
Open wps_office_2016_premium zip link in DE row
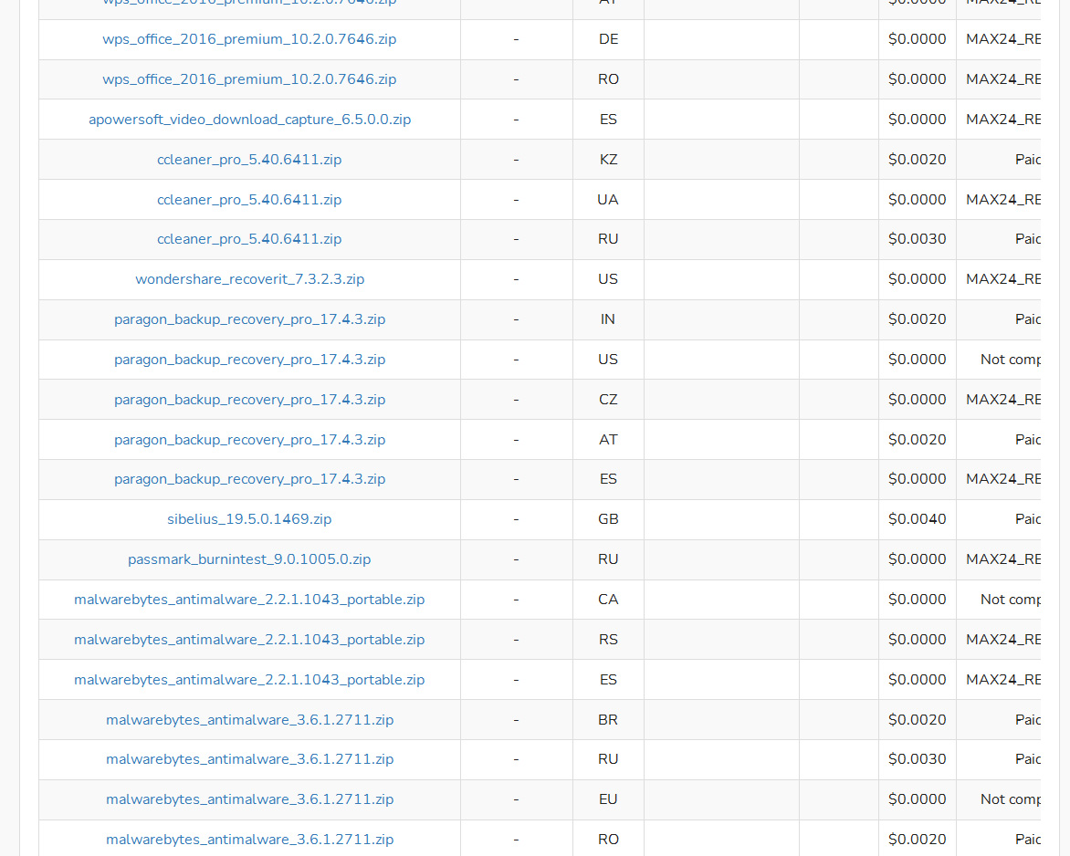coord(249,39)
